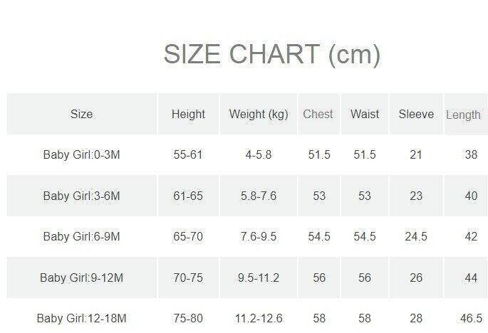Image resolution: width=488 pixels, height=333 pixels.
Task: Select the Length column header
Action: coord(463,115)
